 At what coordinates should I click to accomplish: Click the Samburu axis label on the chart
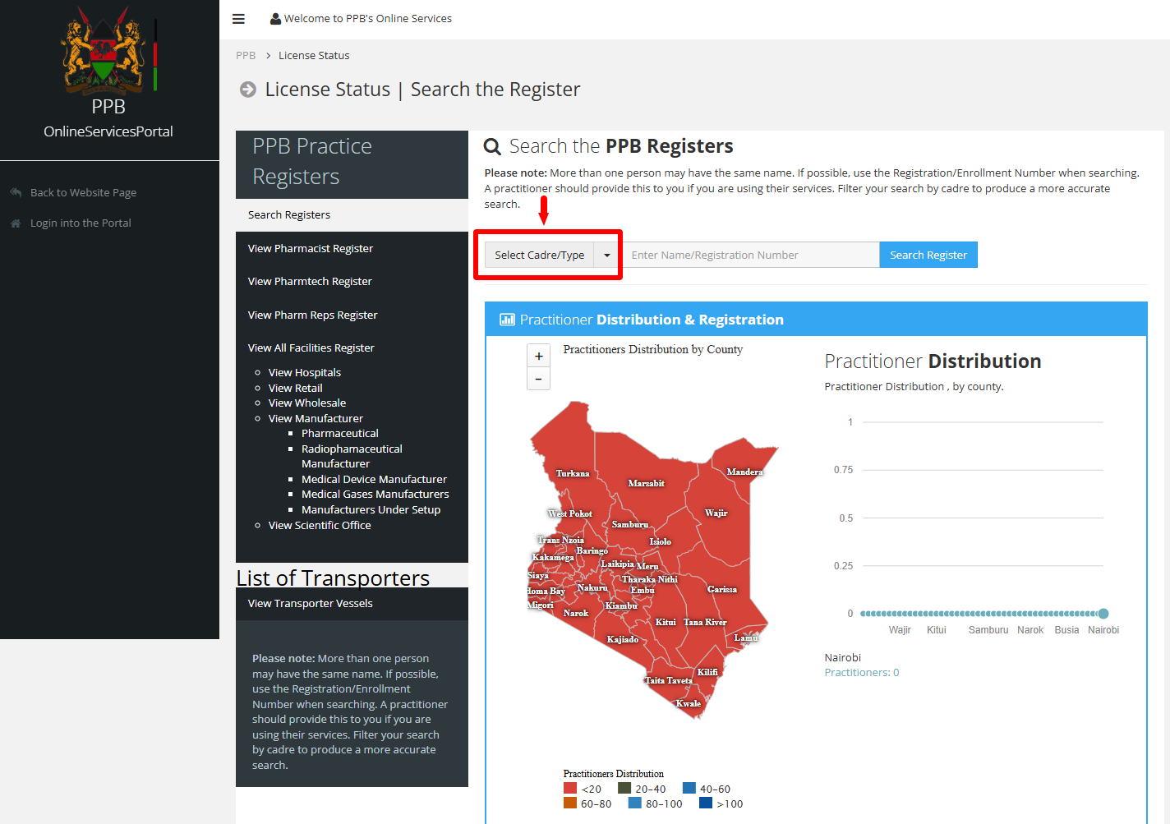pyautogui.click(x=988, y=630)
